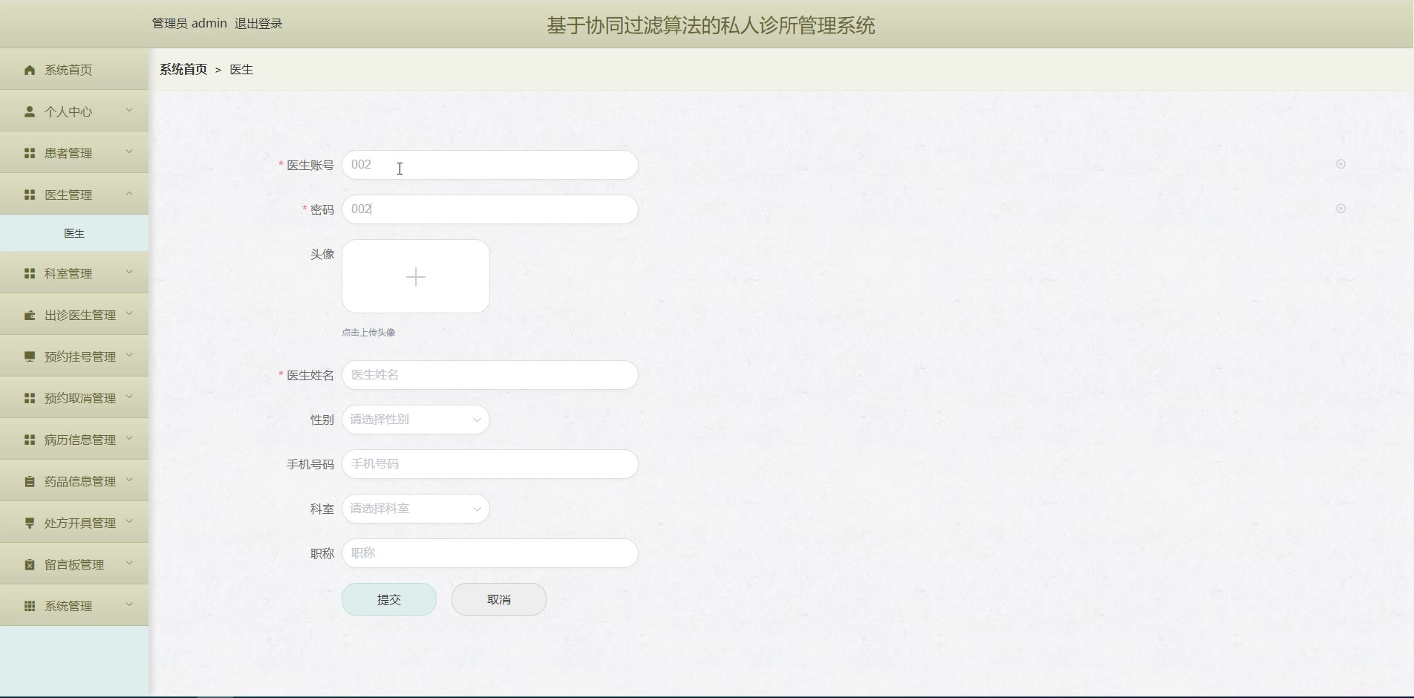Open the 性别 dropdown

[x=416, y=420]
